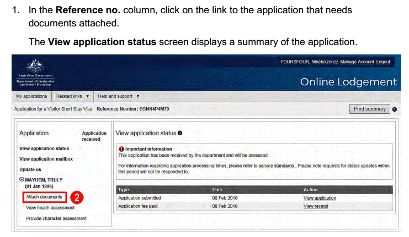Image resolution: width=409 pixels, height=237 pixels.
Task: Click Reference Number: EGNN4P4M79 text
Action: coord(133,109)
